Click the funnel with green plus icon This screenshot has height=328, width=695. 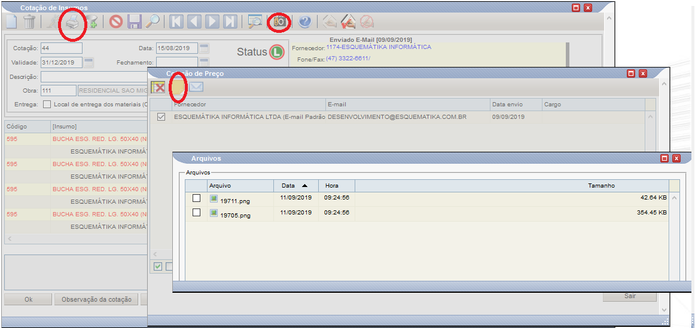coord(92,22)
